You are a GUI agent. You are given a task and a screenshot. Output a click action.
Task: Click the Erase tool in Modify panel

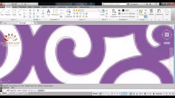point(43,10)
